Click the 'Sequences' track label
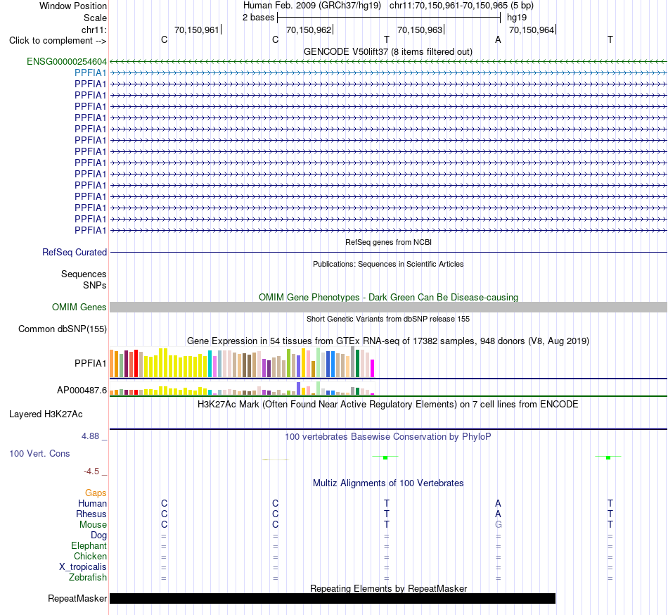Image resolution: width=668 pixels, height=615 pixels. click(x=84, y=274)
